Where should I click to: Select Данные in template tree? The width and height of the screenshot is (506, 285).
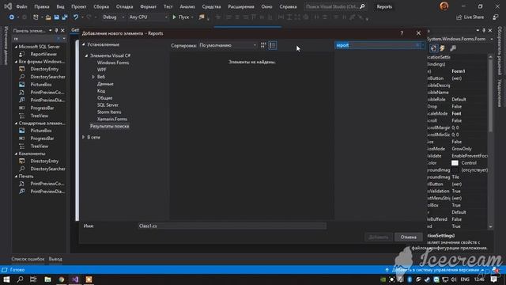[105, 84]
